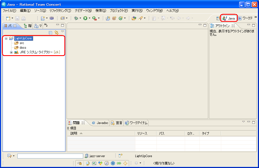Click the disabled Save floppy icon
Viewport: 259px width, 168px height.
(x=17, y=18)
